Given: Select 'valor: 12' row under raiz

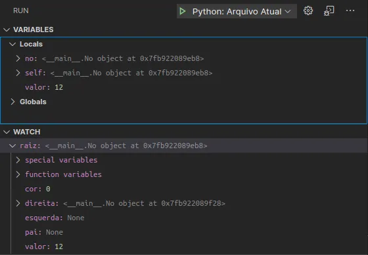Looking at the screenshot, I should (184, 246).
